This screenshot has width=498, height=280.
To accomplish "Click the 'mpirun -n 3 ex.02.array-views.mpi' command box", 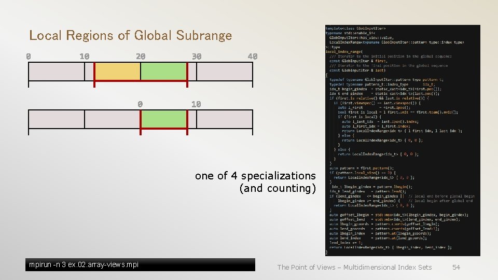I will point(140,265).
